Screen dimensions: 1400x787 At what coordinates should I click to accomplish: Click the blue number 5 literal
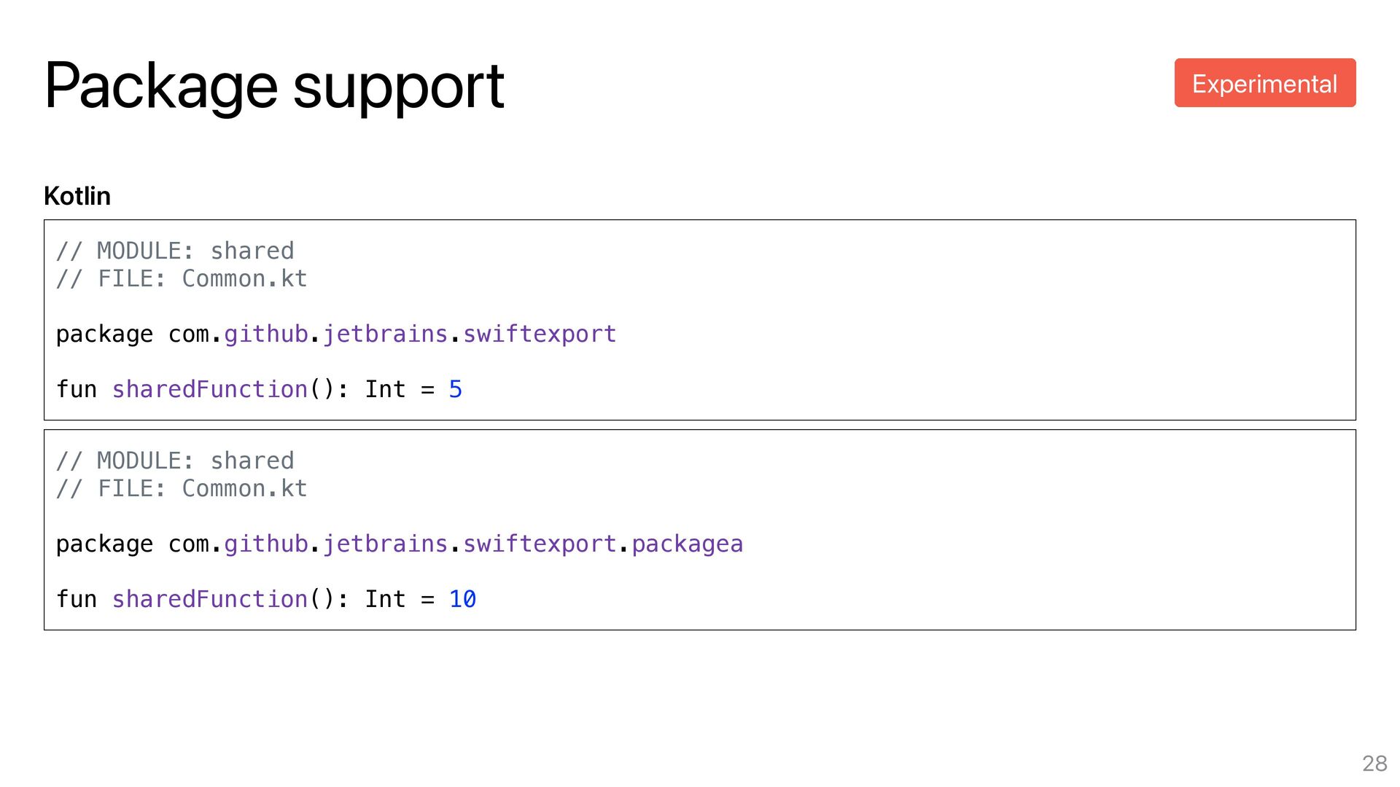pyautogui.click(x=455, y=389)
